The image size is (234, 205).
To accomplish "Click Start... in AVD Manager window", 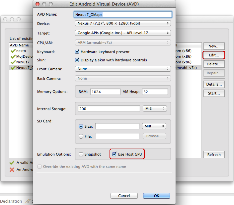I will (x=214, y=93).
